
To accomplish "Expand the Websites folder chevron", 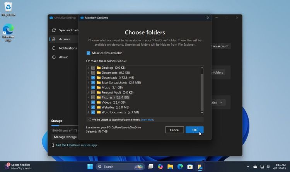I will [x=89, y=107].
